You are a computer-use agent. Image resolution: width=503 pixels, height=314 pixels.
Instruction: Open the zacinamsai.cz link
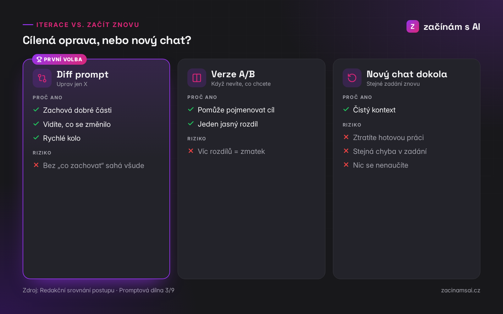[x=461, y=290]
